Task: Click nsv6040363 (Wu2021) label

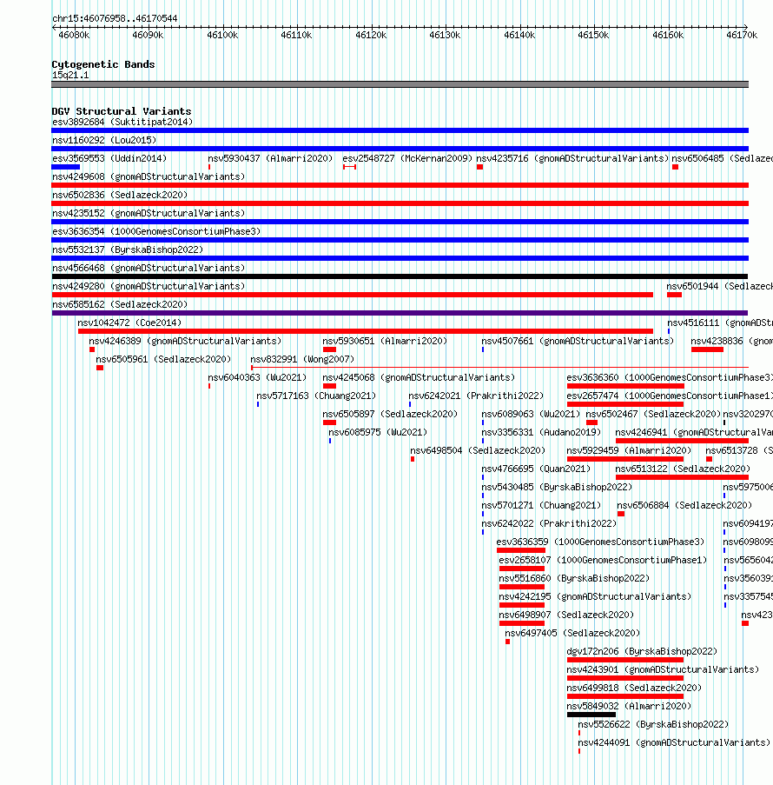Action: [x=257, y=378]
